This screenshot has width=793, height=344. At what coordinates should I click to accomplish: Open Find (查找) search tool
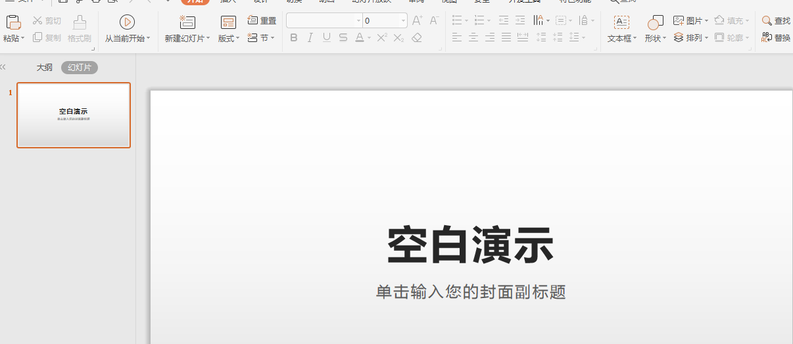click(x=776, y=20)
